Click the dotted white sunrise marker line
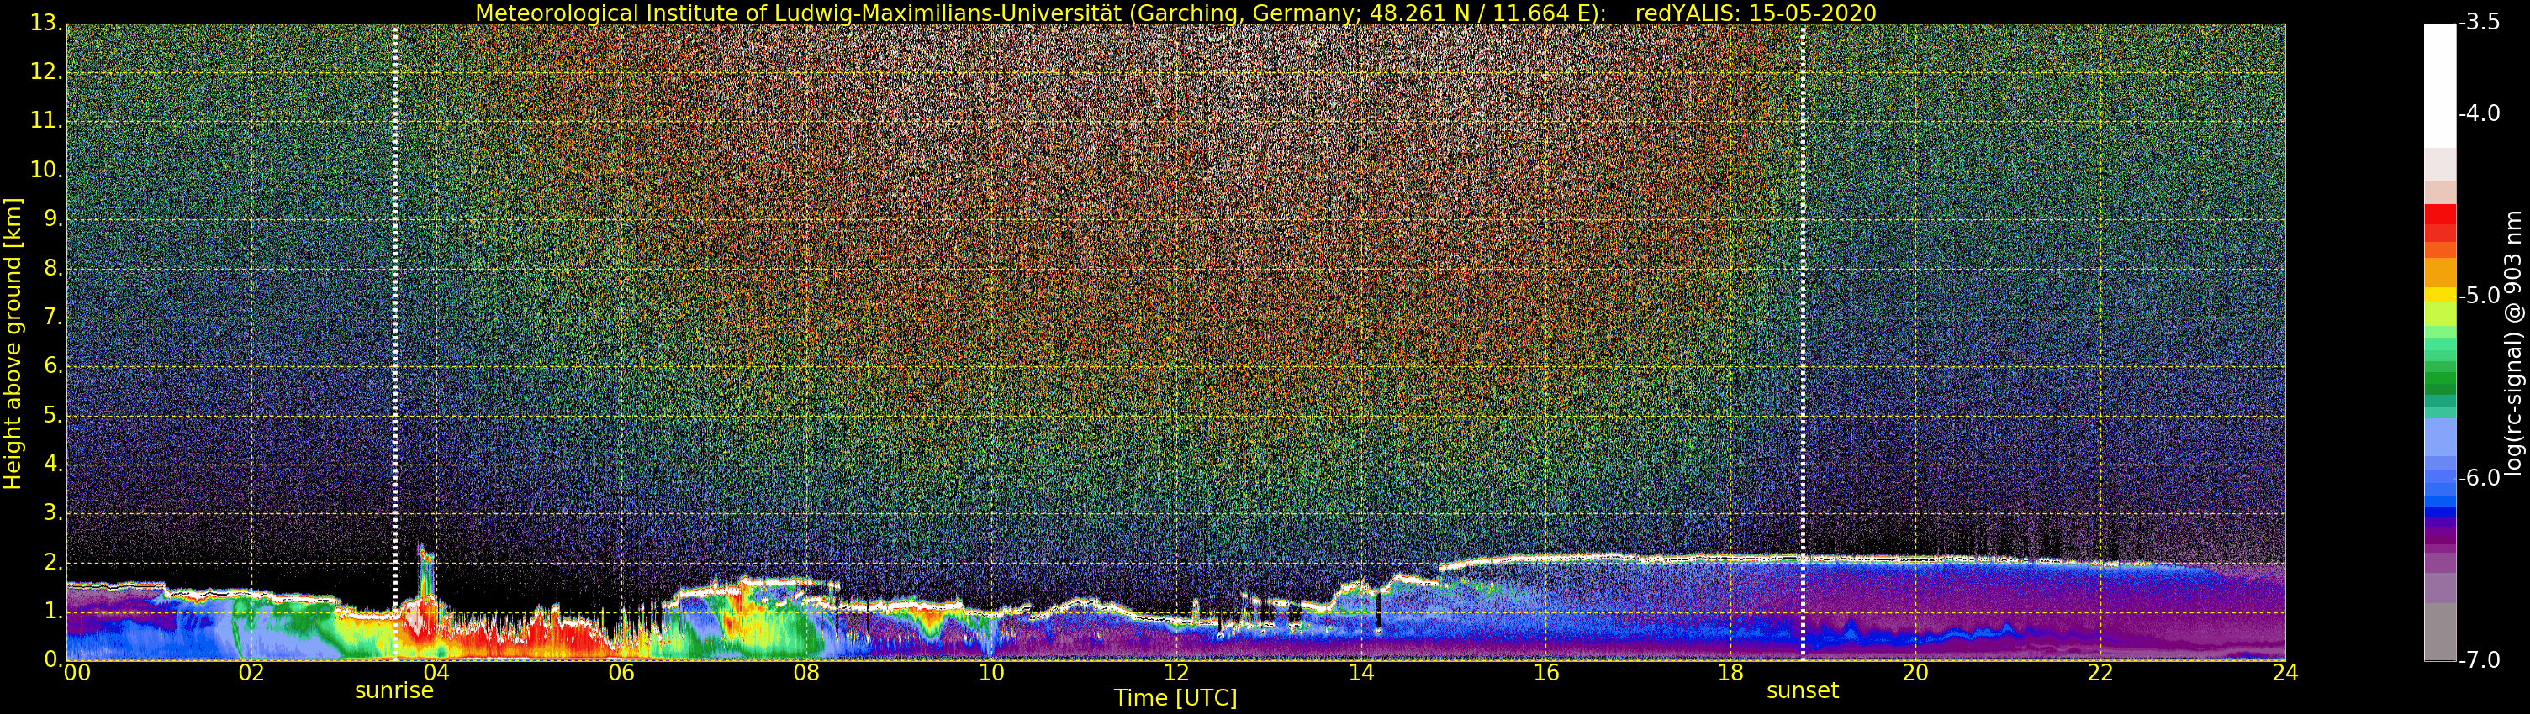Screen dimensions: 2530x714 pyautogui.click(x=395, y=341)
